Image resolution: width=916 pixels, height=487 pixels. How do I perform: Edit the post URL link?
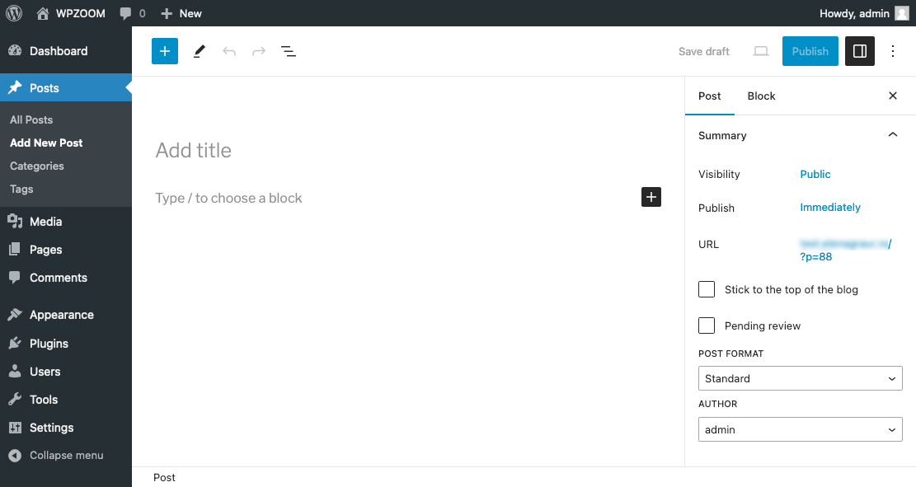pos(845,250)
